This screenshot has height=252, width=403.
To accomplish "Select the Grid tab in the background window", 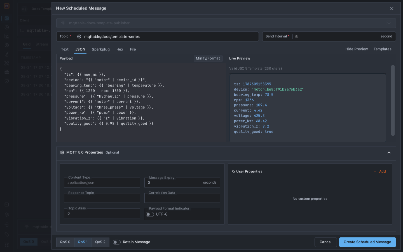I will pyautogui.click(x=27, y=44).
